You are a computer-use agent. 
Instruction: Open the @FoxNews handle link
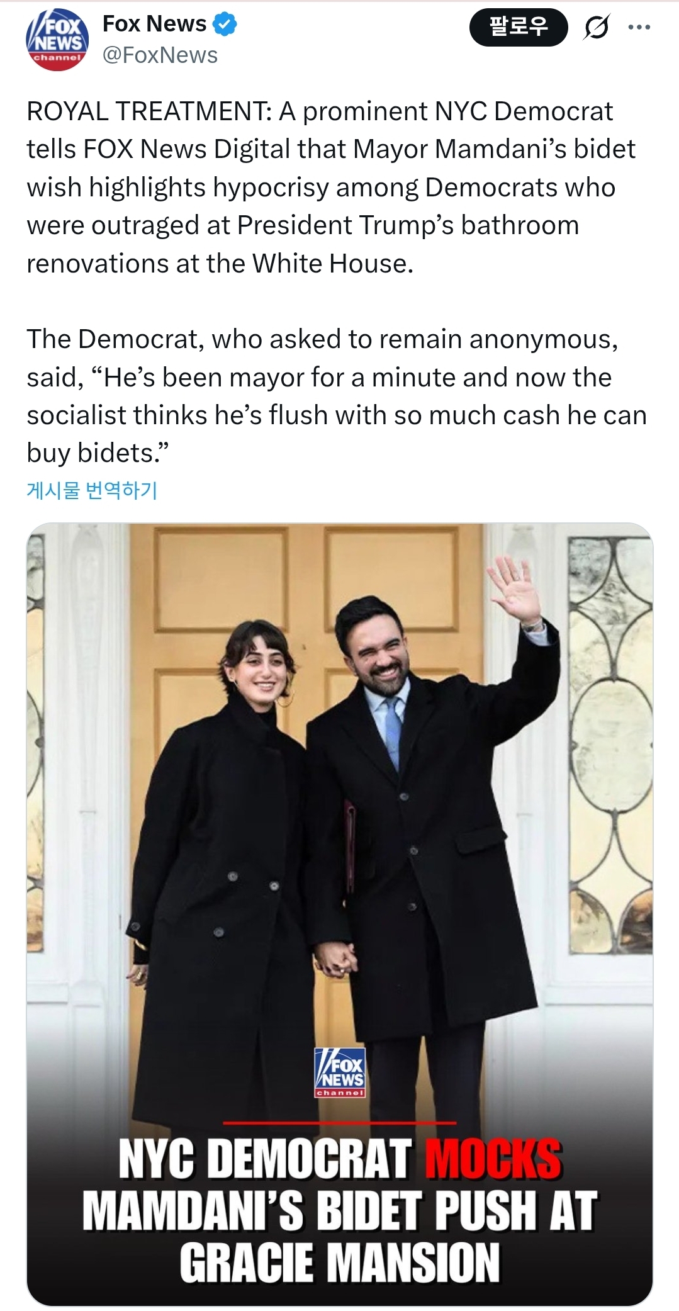click(160, 55)
